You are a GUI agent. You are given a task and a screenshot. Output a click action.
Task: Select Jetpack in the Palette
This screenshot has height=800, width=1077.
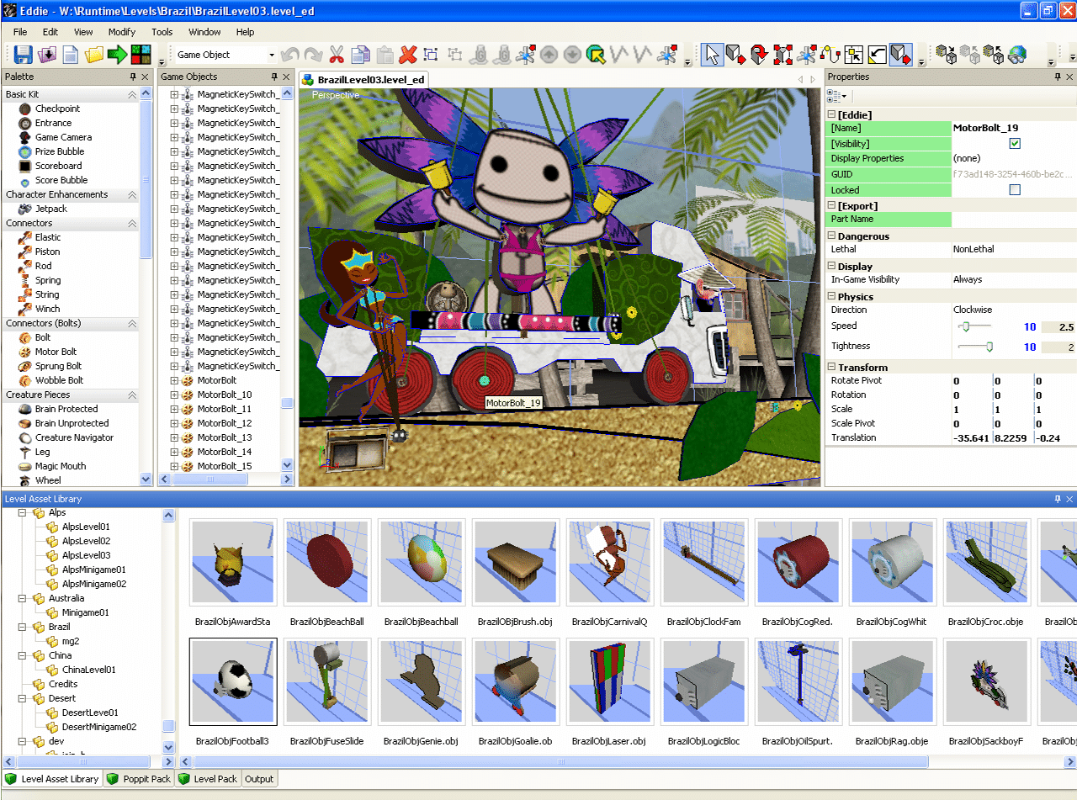[x=50, y=209]
